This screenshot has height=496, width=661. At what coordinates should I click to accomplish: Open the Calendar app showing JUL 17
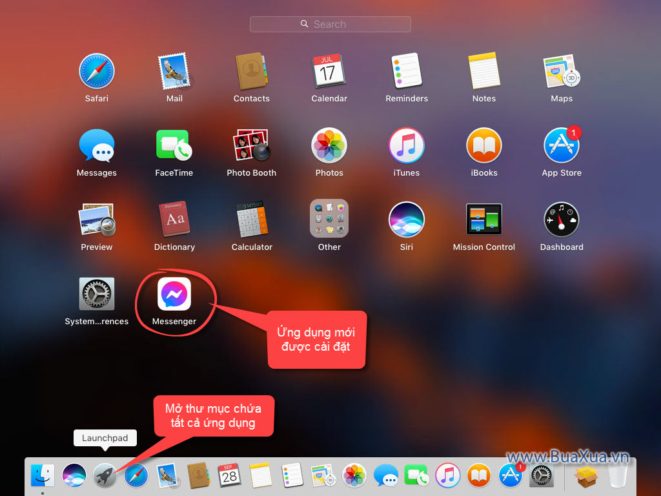[329, 71]
